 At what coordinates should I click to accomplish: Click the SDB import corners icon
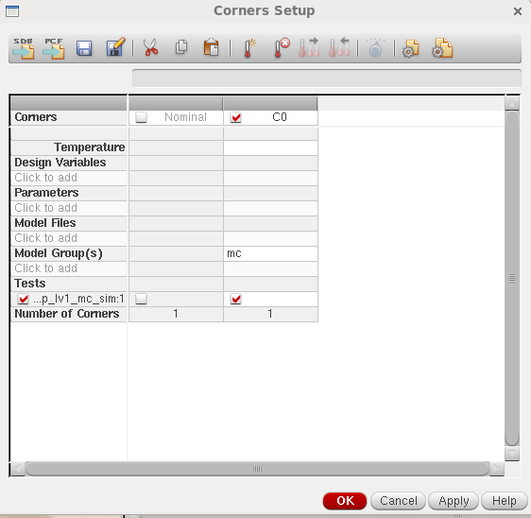pos(24,48)
